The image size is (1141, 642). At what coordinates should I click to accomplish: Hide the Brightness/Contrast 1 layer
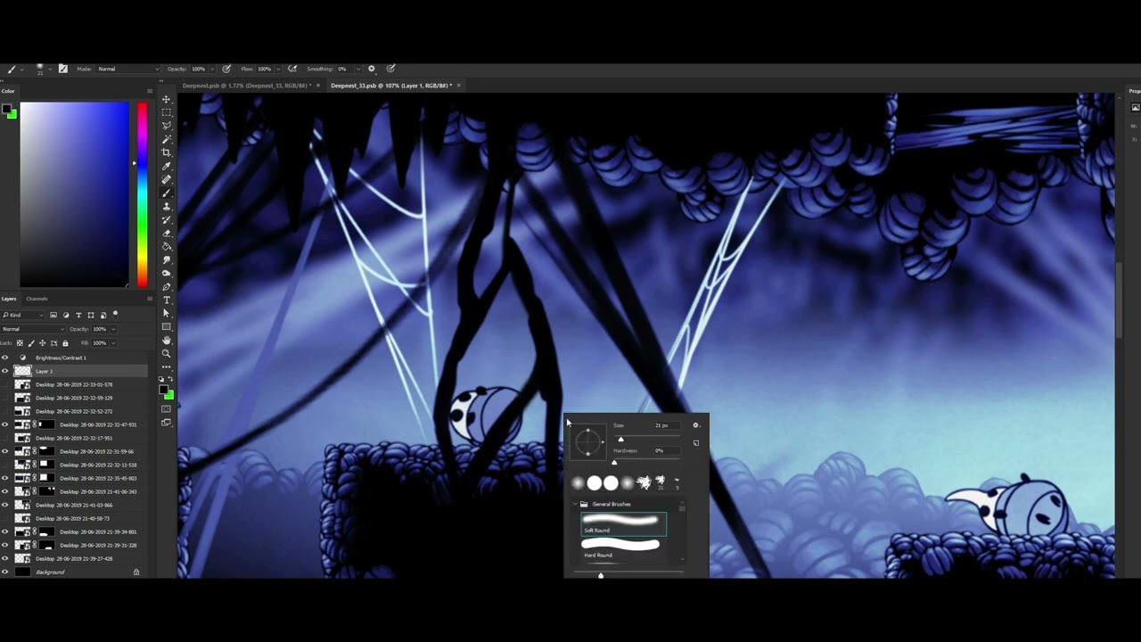(x=4, y=358)
